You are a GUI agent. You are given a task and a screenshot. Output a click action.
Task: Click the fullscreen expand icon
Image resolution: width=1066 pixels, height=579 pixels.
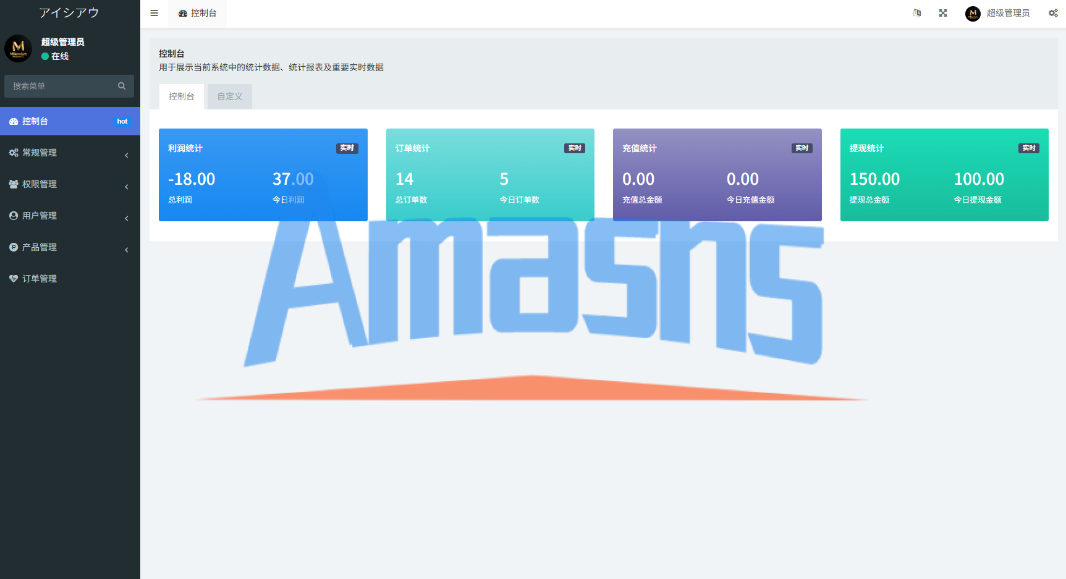943,13
